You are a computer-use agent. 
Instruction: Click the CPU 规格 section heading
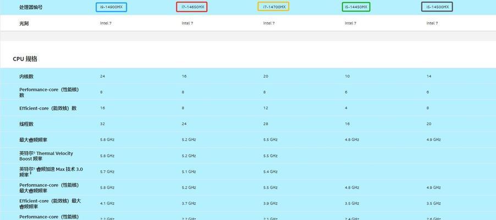(25, 59)
